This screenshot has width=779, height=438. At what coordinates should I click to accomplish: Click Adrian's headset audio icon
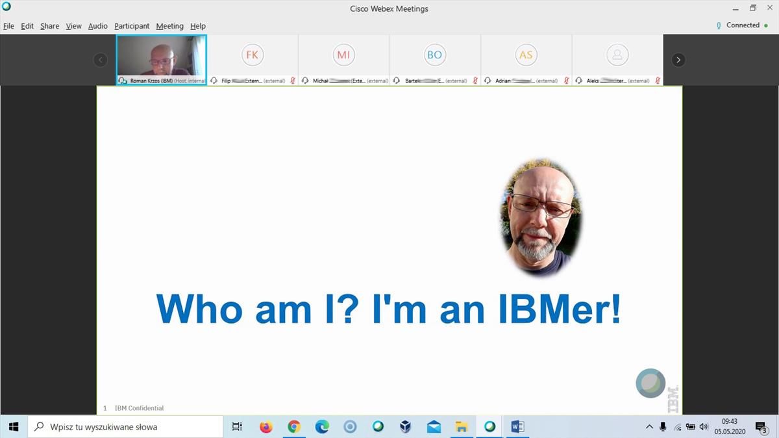(x=488, y=81)
